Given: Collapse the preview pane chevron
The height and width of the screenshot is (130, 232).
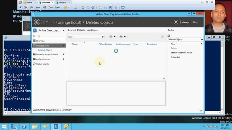Looking at the screenshot, I should 164,78.
